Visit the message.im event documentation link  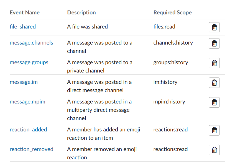(24, 82)
